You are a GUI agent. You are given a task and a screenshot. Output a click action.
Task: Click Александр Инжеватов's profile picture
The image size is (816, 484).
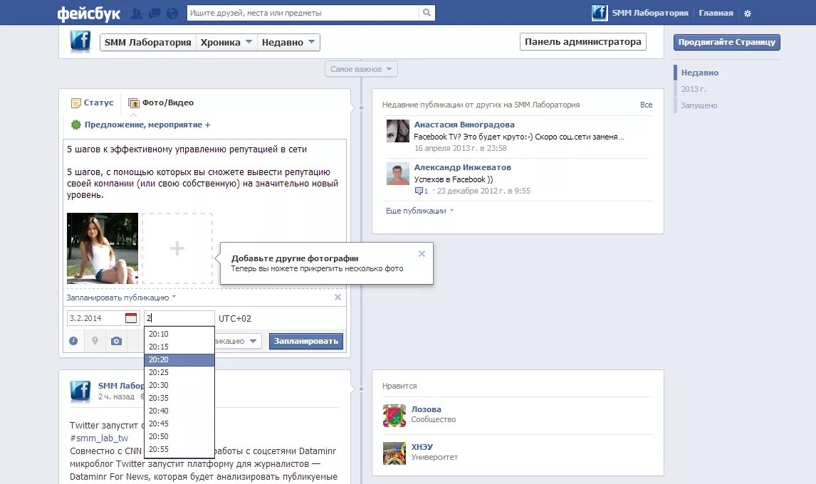tap(398, 173)
